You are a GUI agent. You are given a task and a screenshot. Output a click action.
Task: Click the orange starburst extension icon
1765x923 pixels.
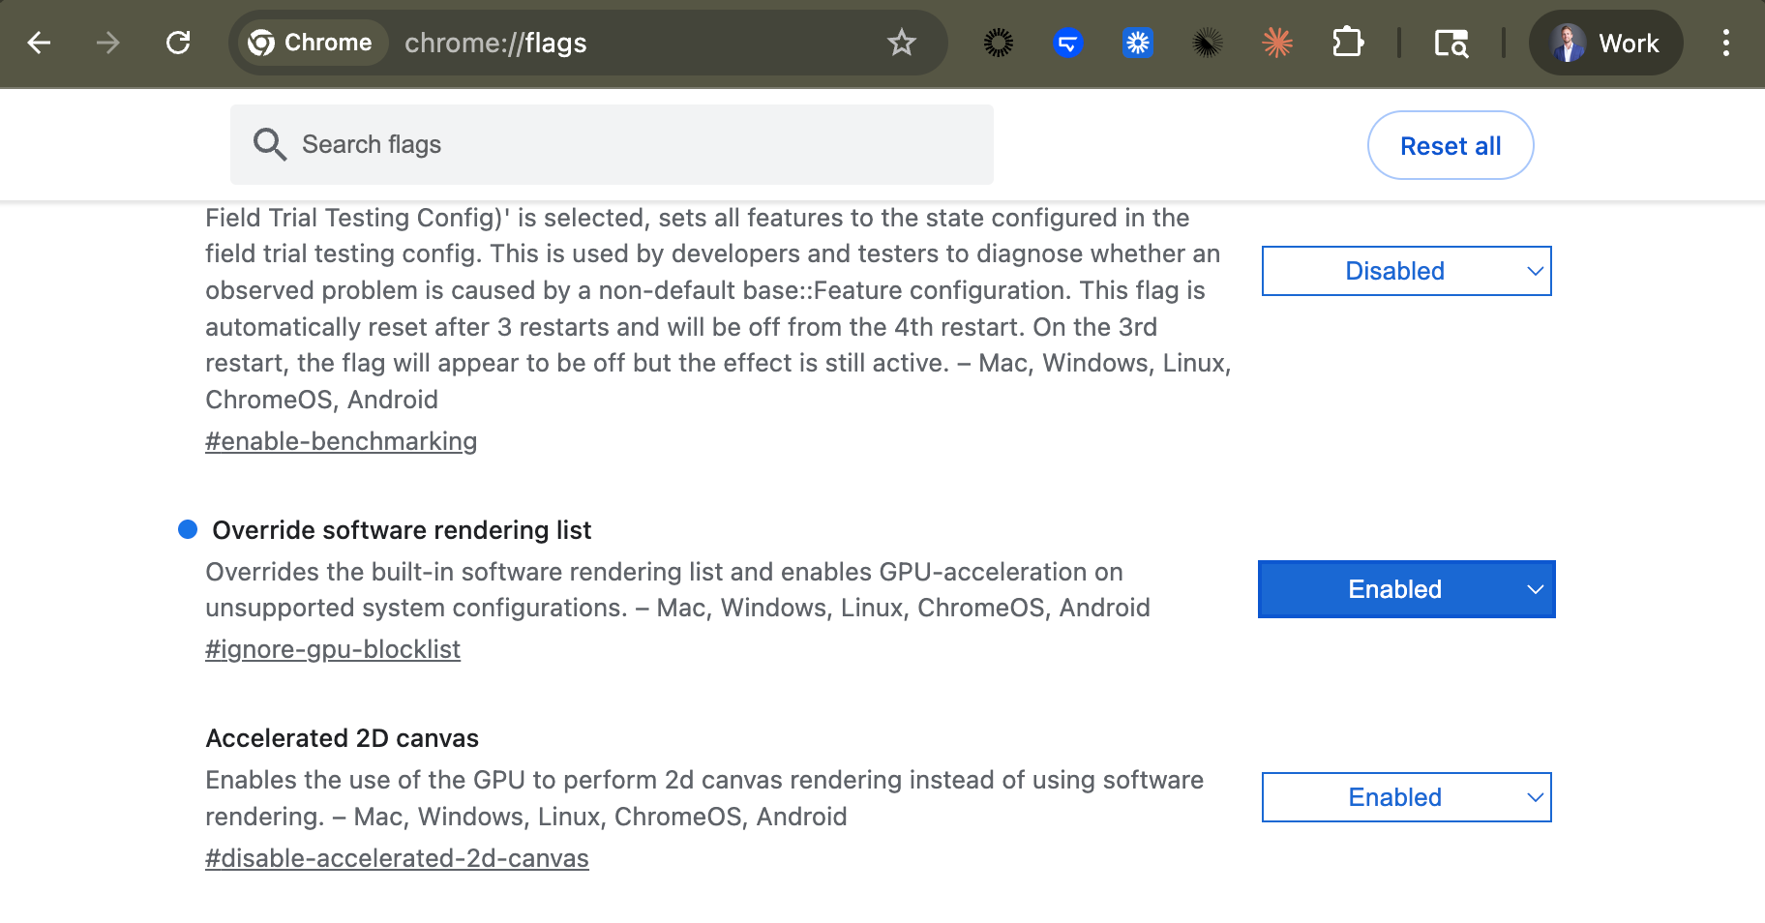pos(1277,43)
